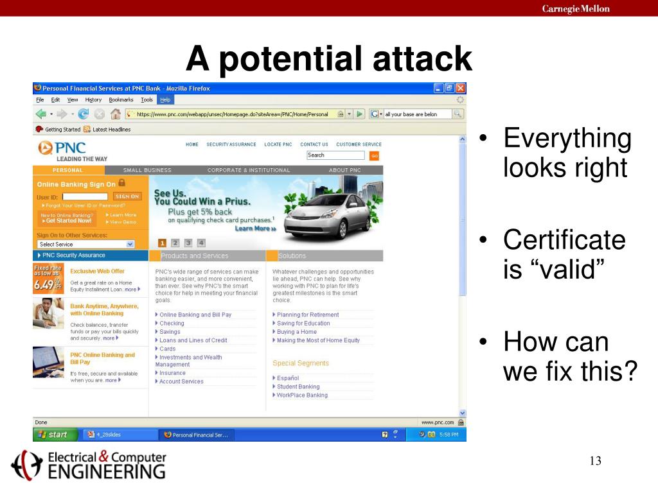Open the Tools menu
This screenshot has height=493, width=658.
[x=147, y=99]
